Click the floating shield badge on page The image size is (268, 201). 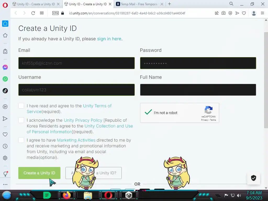coord(253,178)
